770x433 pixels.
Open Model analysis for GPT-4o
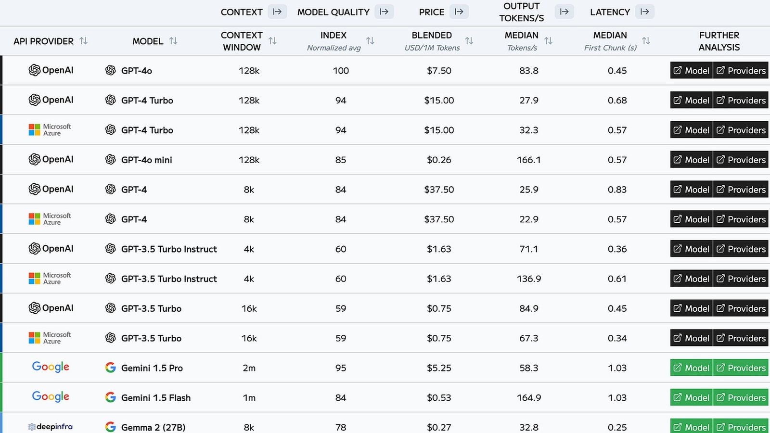pyautogui.click(x=691, y=70)
